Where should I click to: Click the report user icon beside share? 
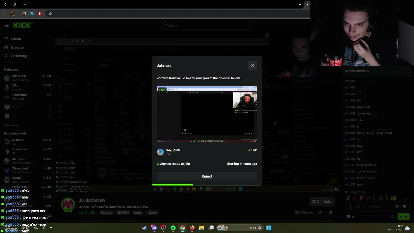(x=330, y=212)
